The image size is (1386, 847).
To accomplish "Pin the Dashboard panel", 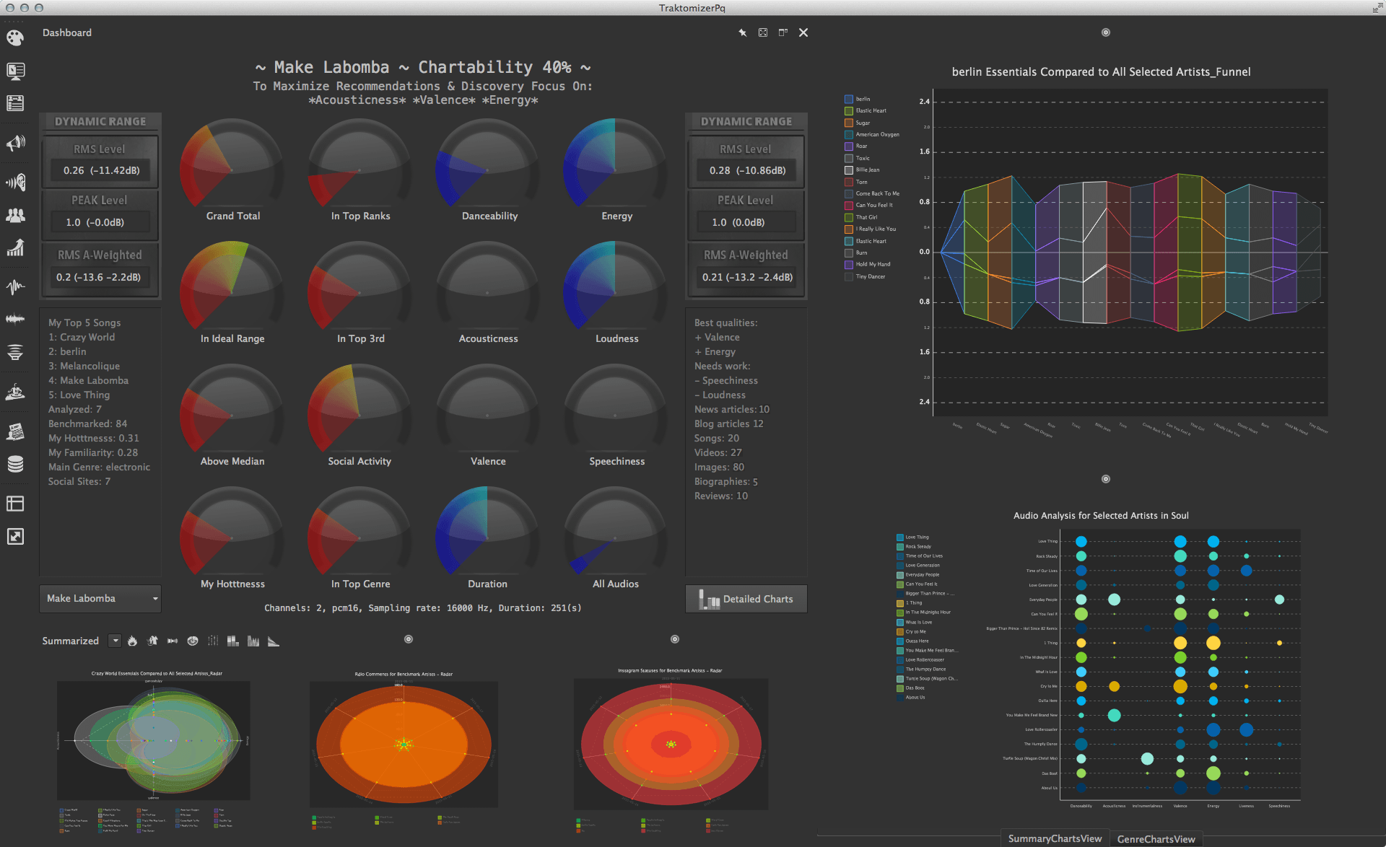I will pyautogui.click(x=742, y=32).
